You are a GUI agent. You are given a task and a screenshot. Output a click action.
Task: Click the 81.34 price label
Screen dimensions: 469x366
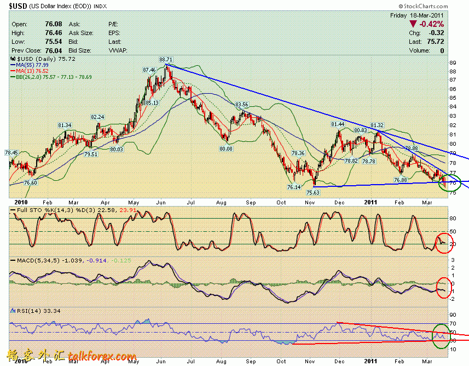(x=65, y=125)
